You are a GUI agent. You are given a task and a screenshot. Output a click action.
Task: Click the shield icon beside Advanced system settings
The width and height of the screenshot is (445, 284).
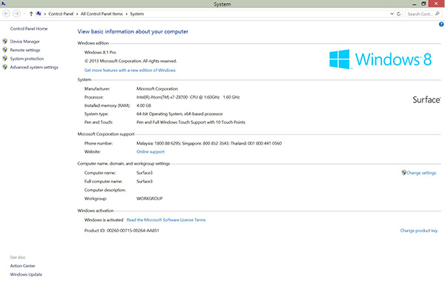pos(5,67)
